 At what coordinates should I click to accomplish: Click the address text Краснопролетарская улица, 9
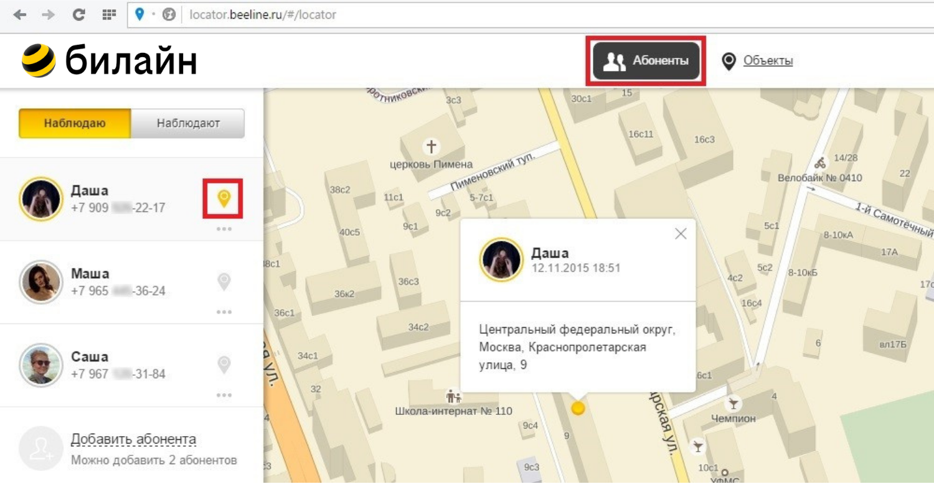(563, 356)
